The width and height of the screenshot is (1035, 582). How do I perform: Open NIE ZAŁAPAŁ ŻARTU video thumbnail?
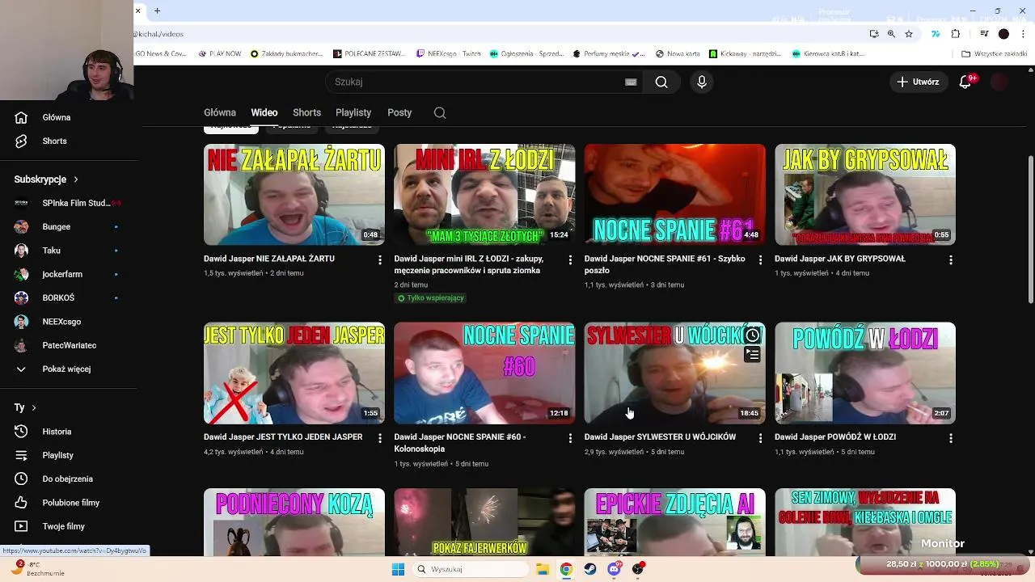[x=294, y=195]
